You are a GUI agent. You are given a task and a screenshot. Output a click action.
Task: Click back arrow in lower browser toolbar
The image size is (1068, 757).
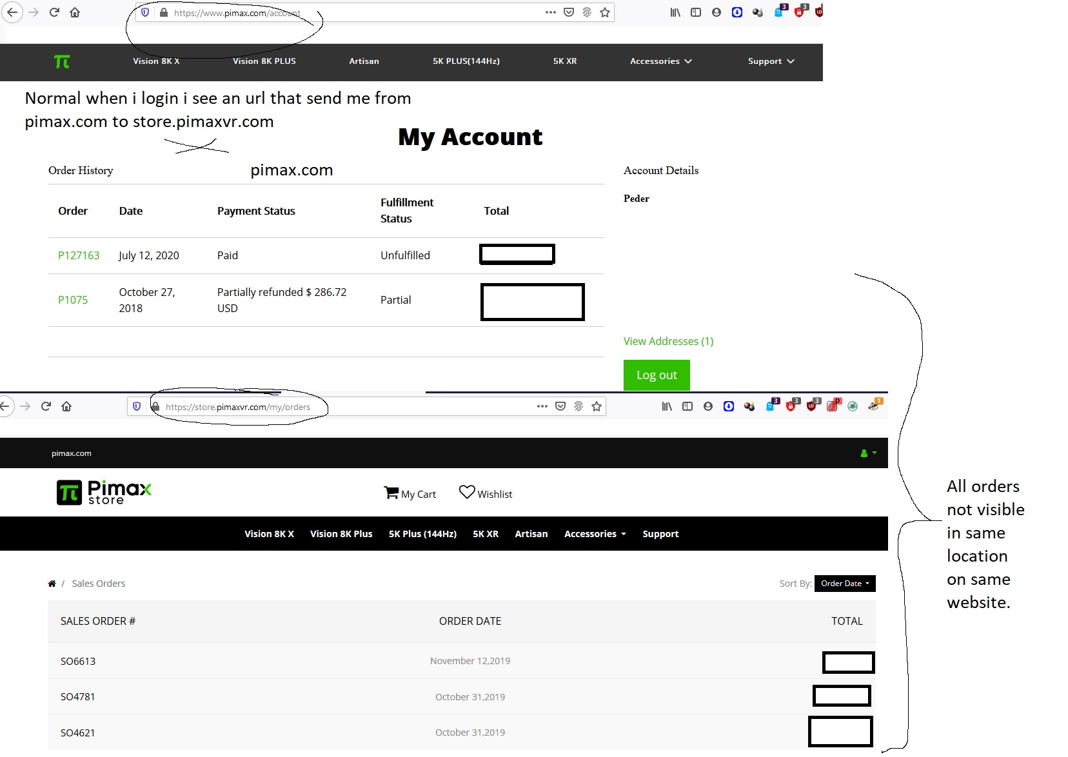pyautogui.click(x=6, y=406)
